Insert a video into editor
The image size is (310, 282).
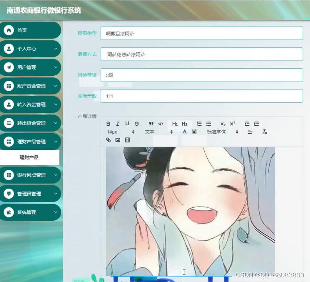pyautogui.click(x=127, y=140)
